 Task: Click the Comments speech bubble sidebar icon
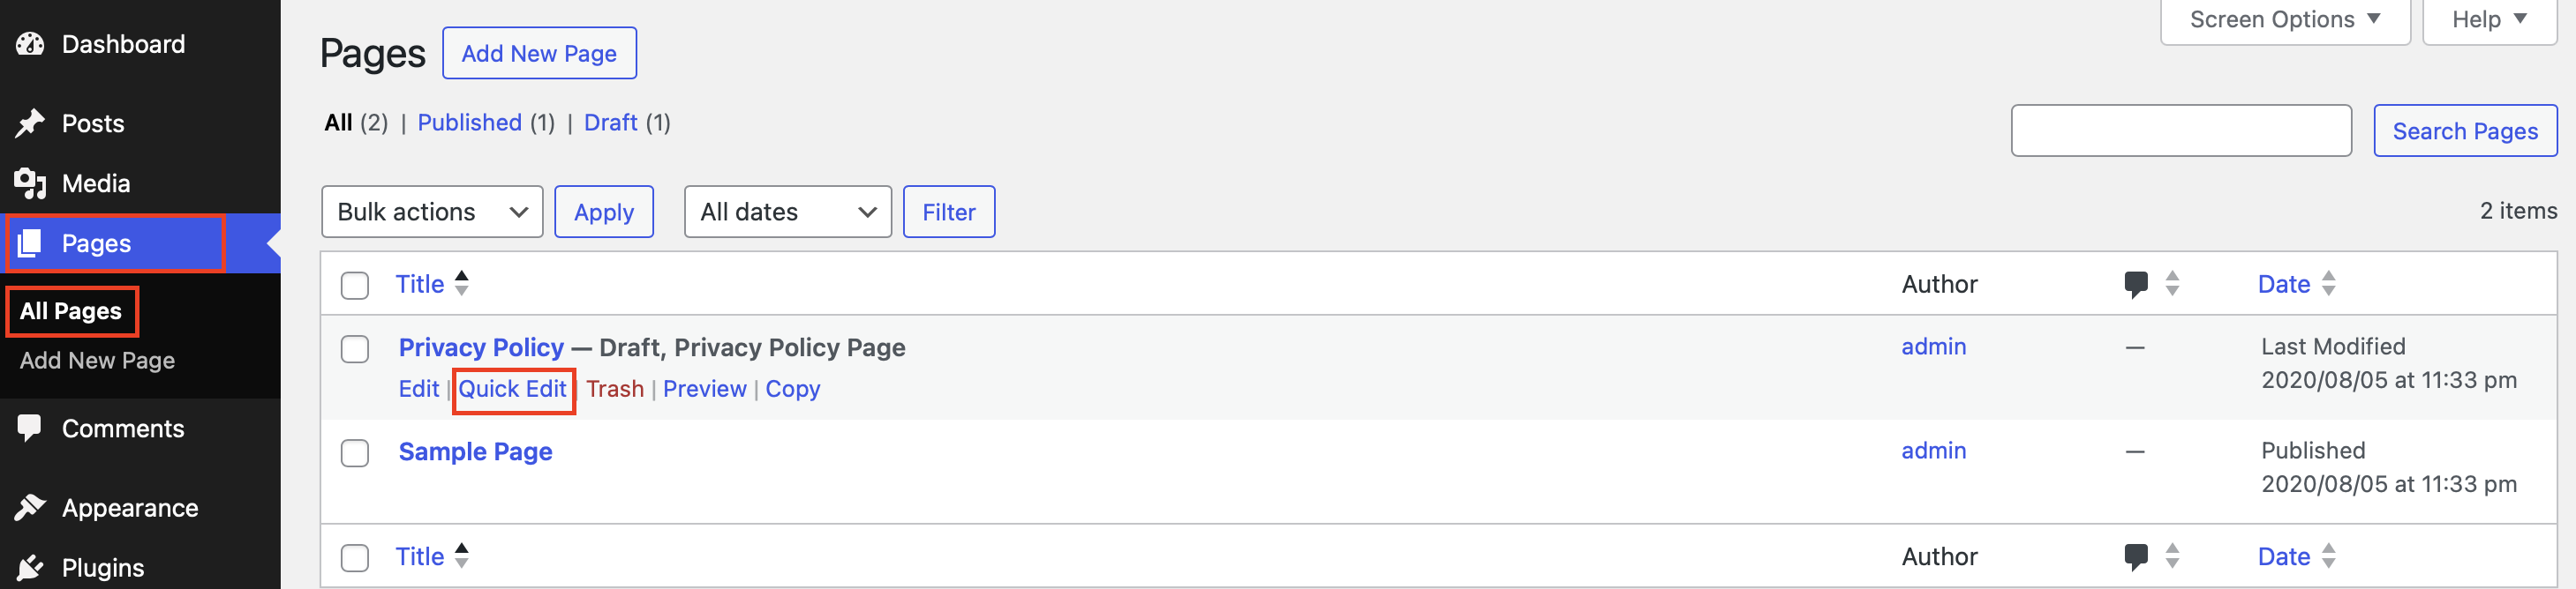30,429
